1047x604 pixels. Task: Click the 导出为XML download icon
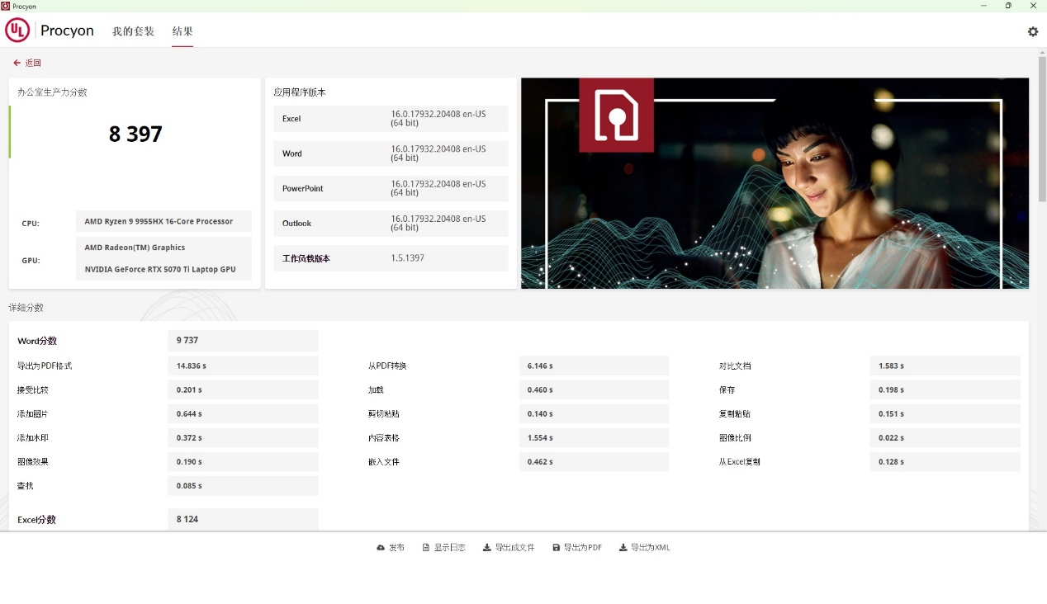[623, 548]
